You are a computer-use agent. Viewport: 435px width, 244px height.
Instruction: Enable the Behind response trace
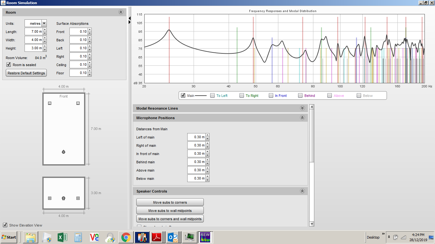point(300,95)
